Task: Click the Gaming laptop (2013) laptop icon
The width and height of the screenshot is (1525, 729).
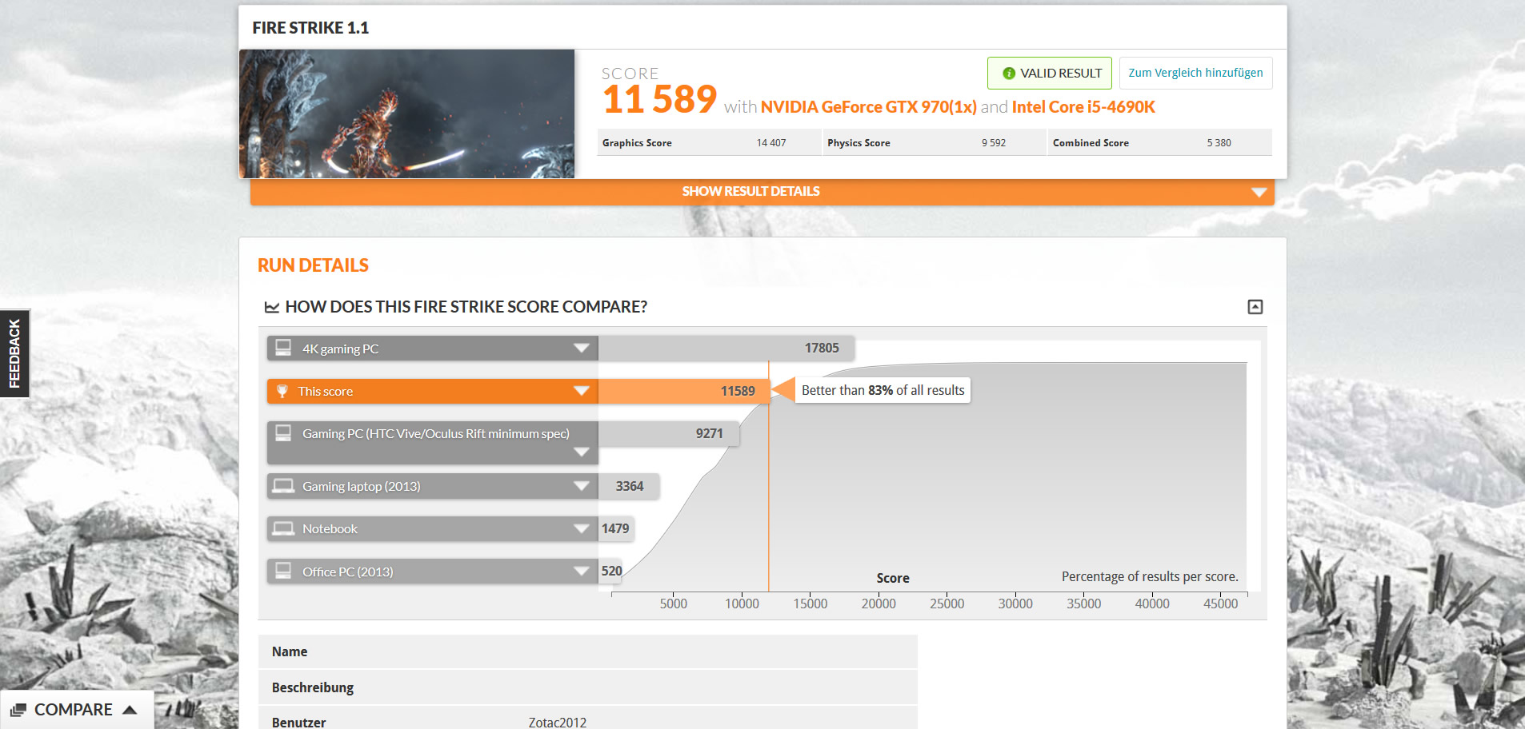Action: tap(283, 486)
